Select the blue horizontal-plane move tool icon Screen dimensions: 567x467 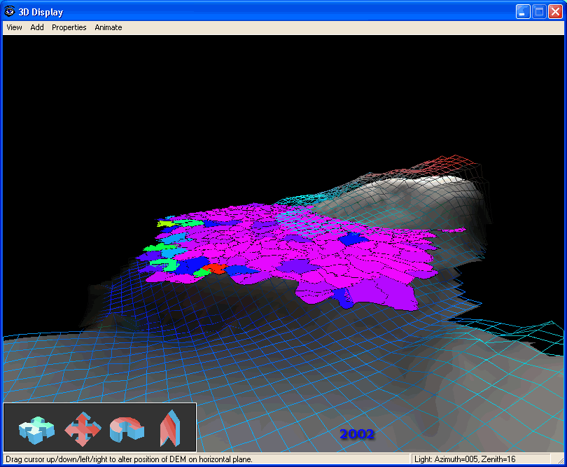click(x=36, y=430)
